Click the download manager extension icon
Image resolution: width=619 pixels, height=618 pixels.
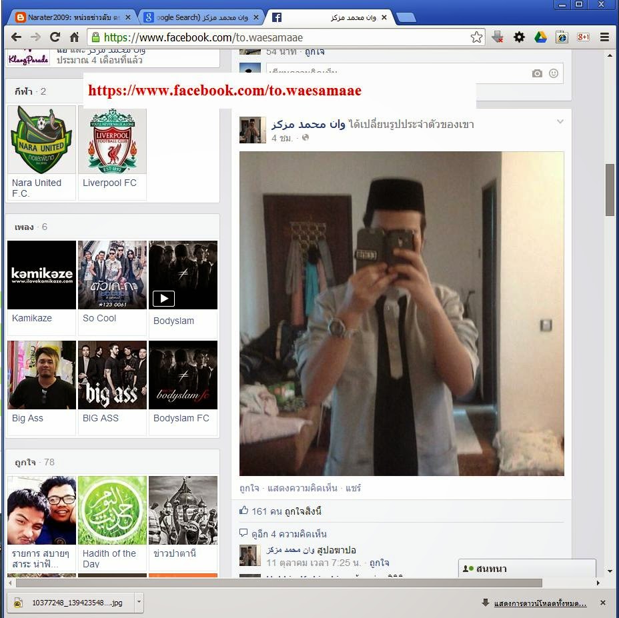pos(498,37)
